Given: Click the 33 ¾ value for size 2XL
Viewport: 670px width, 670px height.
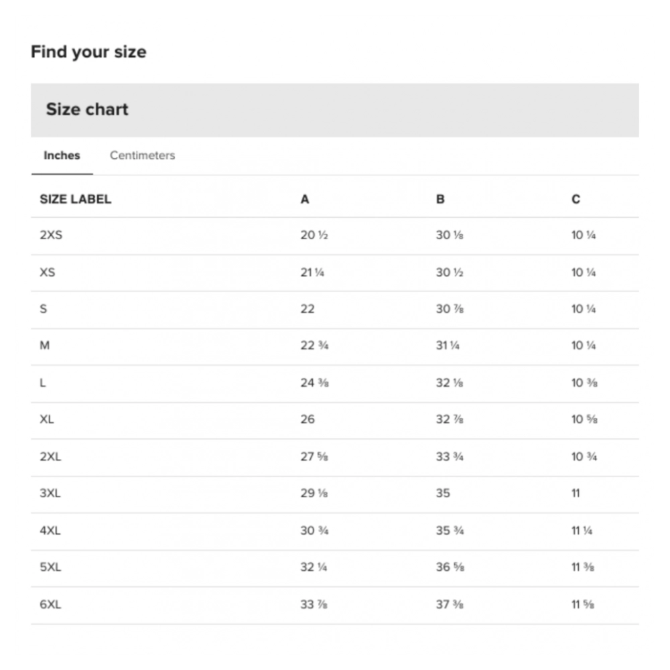Looking at the screenshot, I should (x=450, y=456).
